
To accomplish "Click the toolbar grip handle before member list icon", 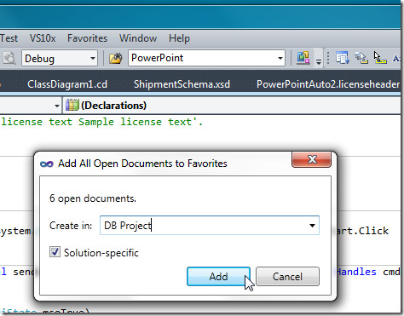I will (328, 58).
